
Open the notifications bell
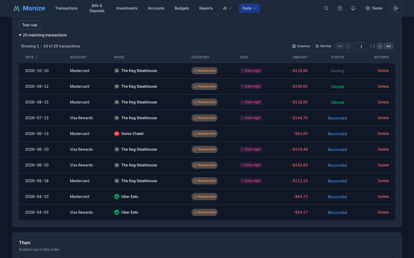tap(353, 8)
